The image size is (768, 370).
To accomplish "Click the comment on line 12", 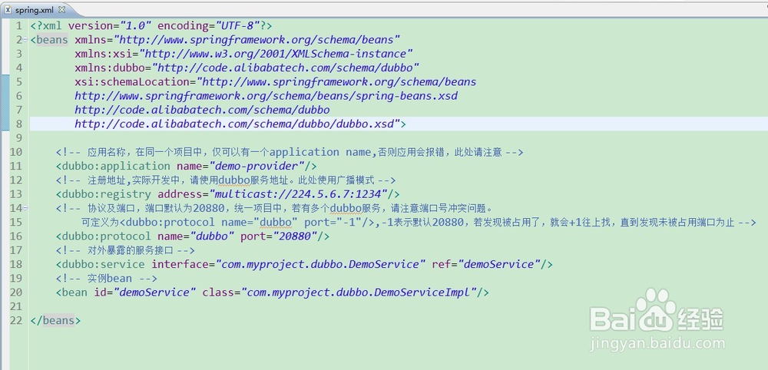I will point(226,180).
